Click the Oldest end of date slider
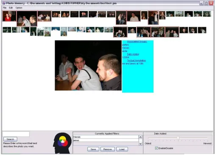The image size is (215, 156). 148,143
